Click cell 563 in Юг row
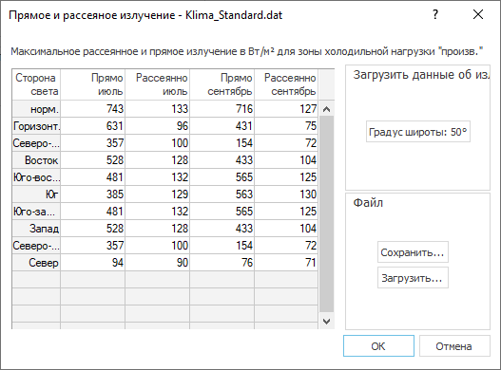The width and height of the screenshot is (501, 370). click(222, 194)
